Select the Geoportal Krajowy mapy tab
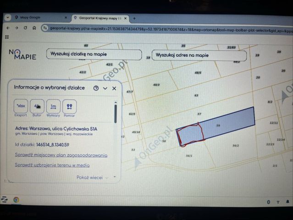Viewport: 293px width, 220px height. 100,18
